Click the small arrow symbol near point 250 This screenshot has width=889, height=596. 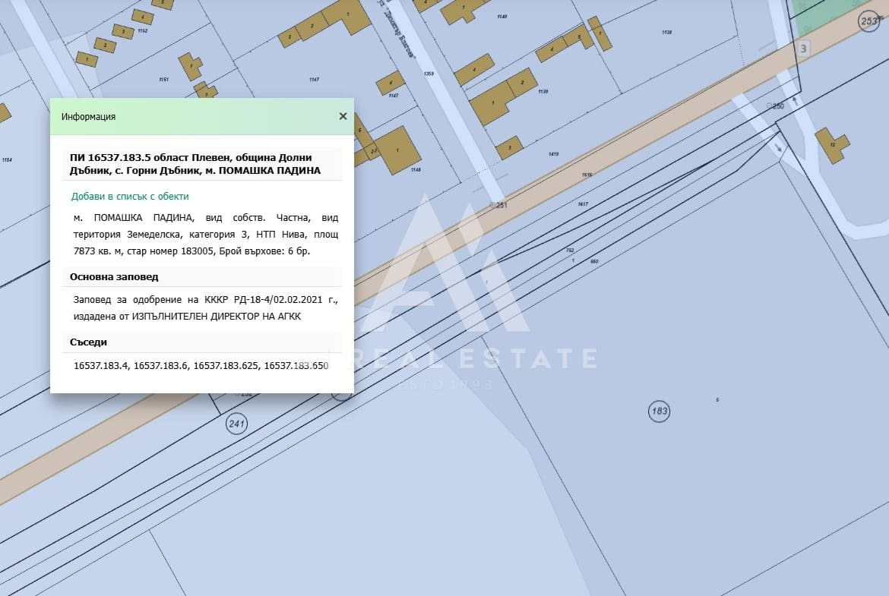click(x=794, y=99)
